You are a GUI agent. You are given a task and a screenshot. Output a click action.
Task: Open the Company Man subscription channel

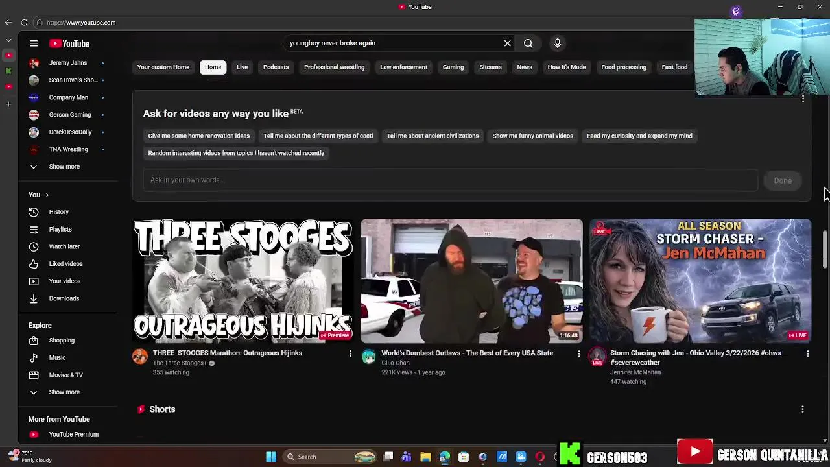tap(67, 97)
